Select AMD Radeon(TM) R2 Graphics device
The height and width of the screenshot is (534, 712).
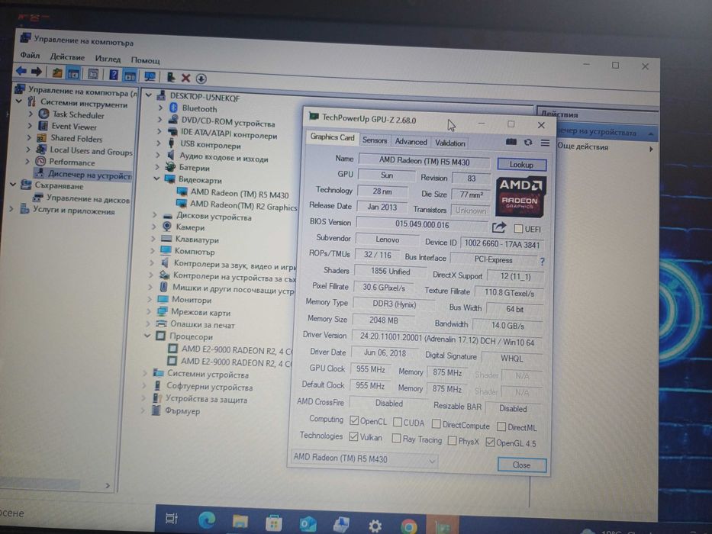point(243,206)
